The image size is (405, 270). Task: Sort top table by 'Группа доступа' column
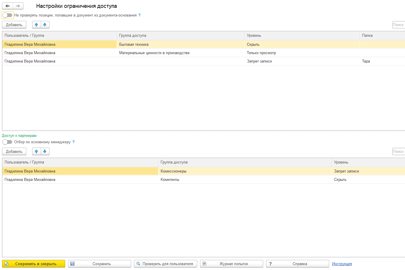pyautogui.click(x=181, y=36)
